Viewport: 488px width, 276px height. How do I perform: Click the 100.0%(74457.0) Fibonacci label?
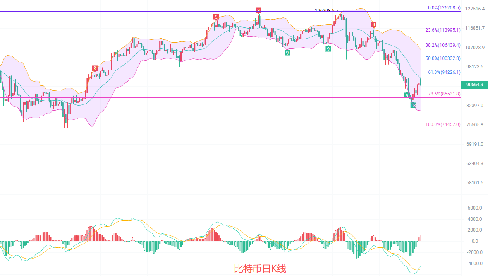click(x=443, y=124)
